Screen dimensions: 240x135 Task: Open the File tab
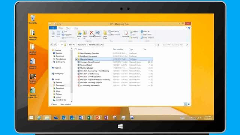pos(53,28)
